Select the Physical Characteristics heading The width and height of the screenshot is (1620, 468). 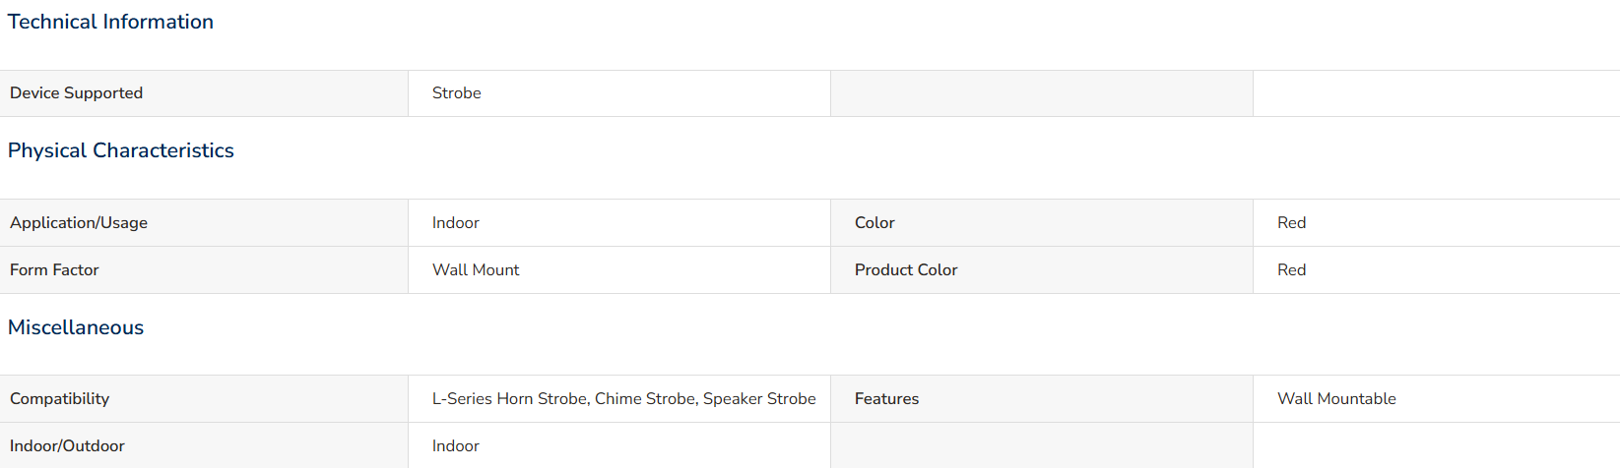(121, 150)
